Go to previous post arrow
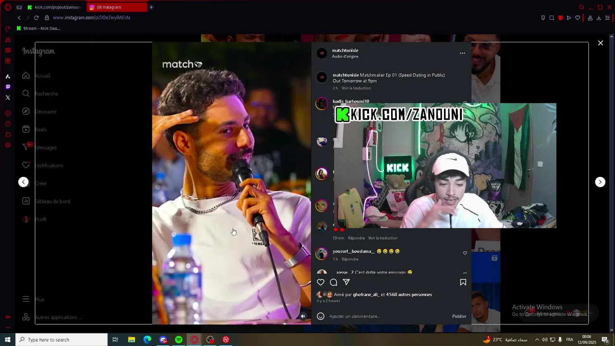 pos(24,182)
